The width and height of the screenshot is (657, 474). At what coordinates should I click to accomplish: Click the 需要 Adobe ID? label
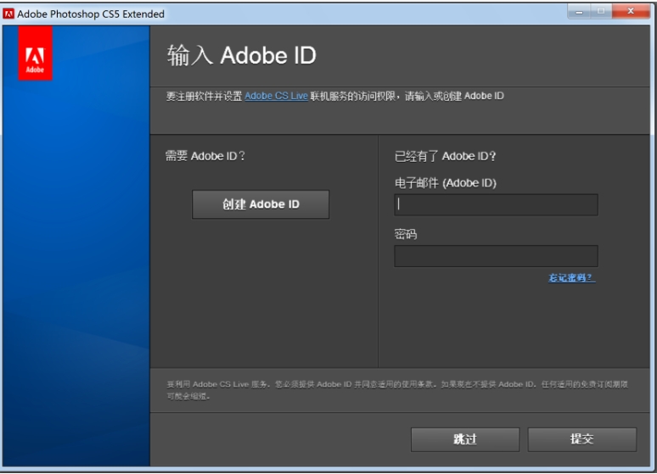tap(205, 156)
